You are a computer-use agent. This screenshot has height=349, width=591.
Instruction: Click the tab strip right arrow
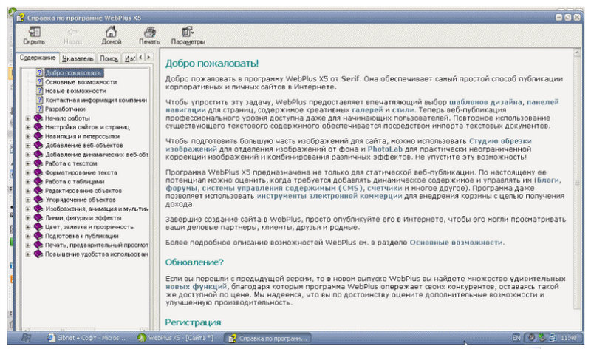pyautogui.click(x=149, y=57)
